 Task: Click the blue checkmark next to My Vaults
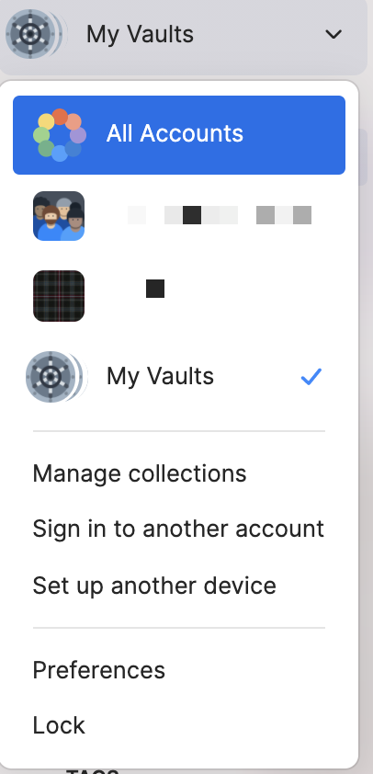(x=311, y=377)
